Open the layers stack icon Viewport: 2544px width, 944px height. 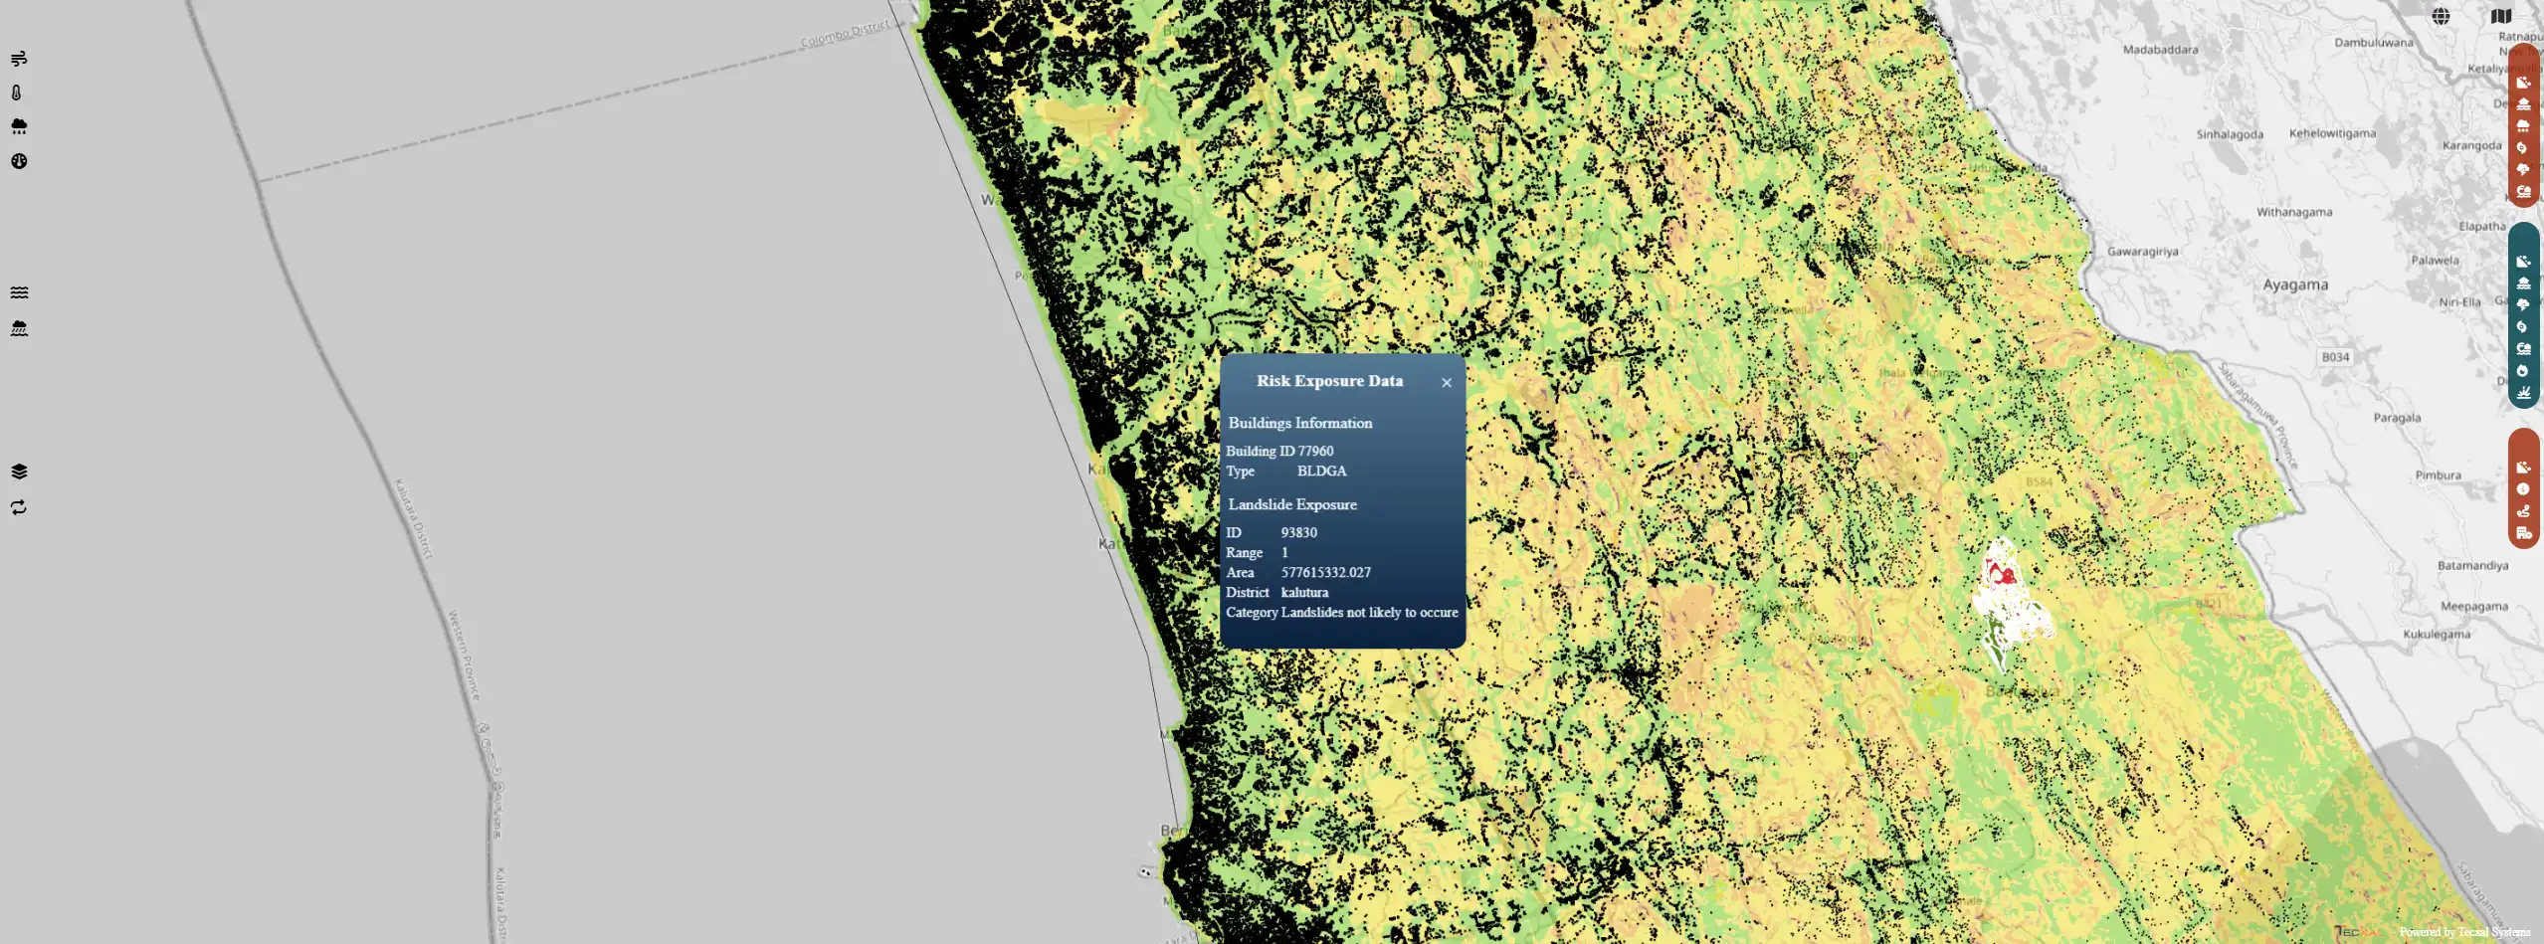point(19,472)
